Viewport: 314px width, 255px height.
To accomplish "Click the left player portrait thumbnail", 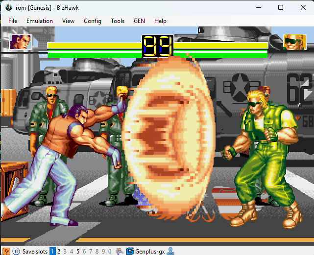I will click(21, 42).
